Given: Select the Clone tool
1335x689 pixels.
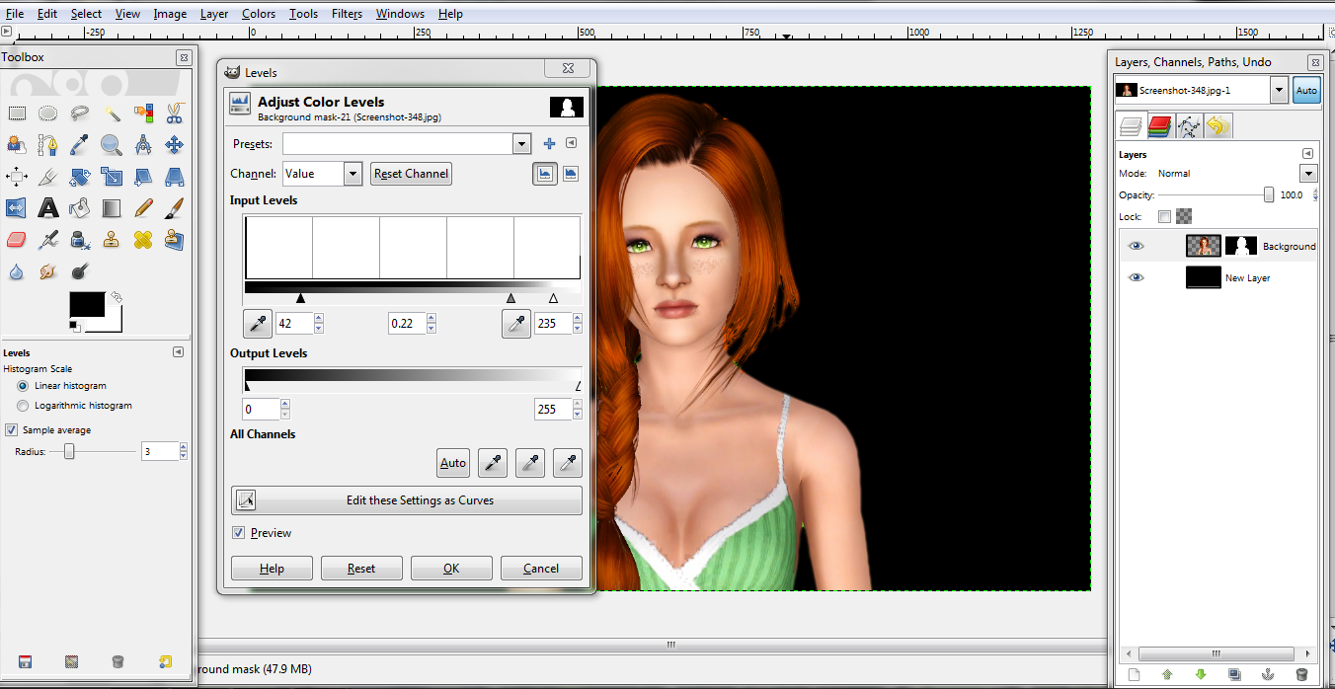Looking at the screenshot, I should point(112,240).
